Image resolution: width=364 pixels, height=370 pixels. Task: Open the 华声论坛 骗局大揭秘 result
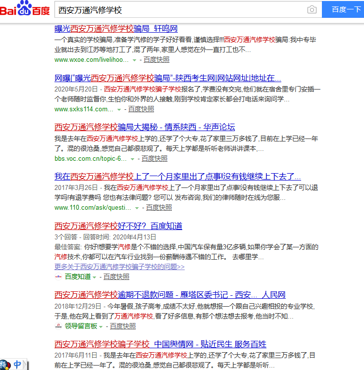[145, 127]
